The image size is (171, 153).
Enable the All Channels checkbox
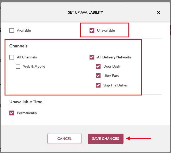coord(12,57)
